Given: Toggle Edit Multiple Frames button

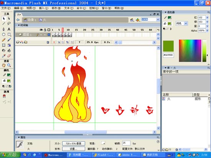Looking at the screenshot, I should click(x=67, y=42).
